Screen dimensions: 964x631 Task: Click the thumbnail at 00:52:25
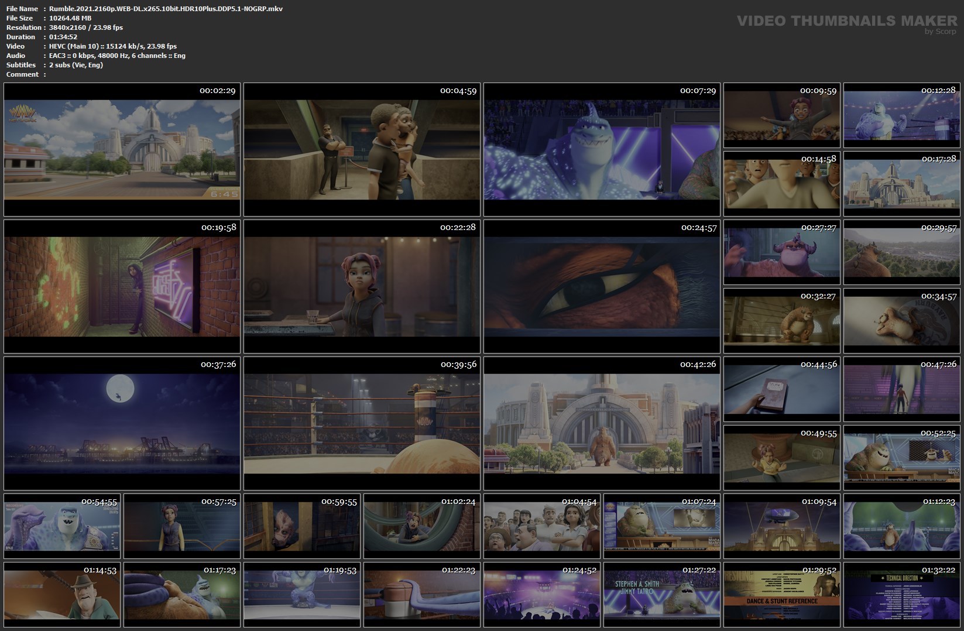tap(902, 458)
